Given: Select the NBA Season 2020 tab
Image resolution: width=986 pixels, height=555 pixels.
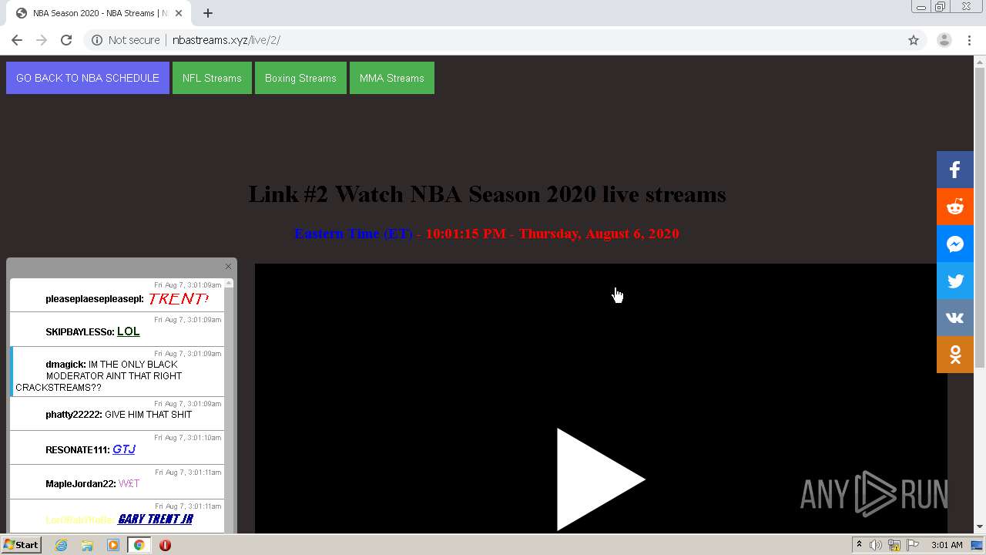Looking at the screenshot, I should click(100, 13).
